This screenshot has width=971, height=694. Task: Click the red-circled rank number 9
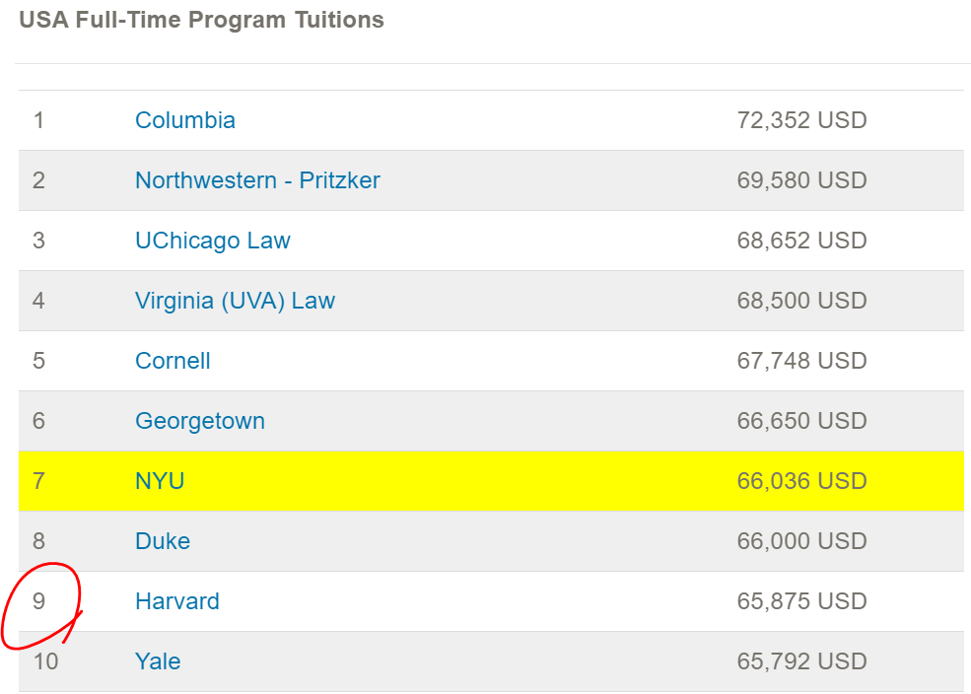point(39,601)
